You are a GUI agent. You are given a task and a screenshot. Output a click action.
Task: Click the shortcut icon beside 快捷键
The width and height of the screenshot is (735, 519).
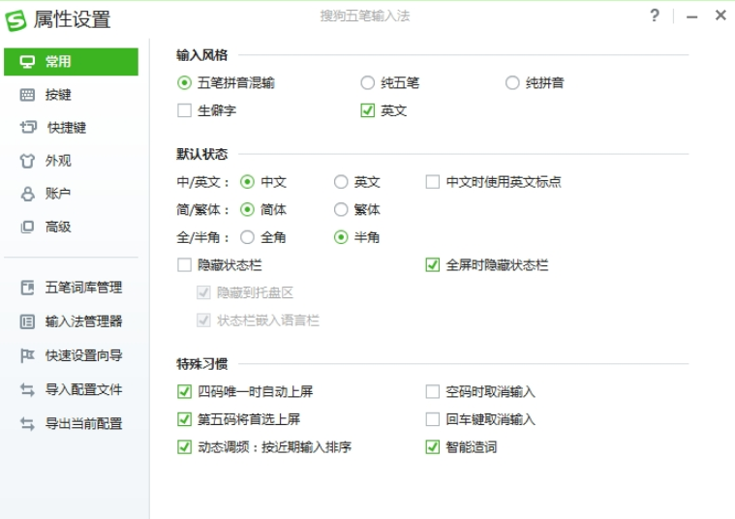tap(28, 127)
